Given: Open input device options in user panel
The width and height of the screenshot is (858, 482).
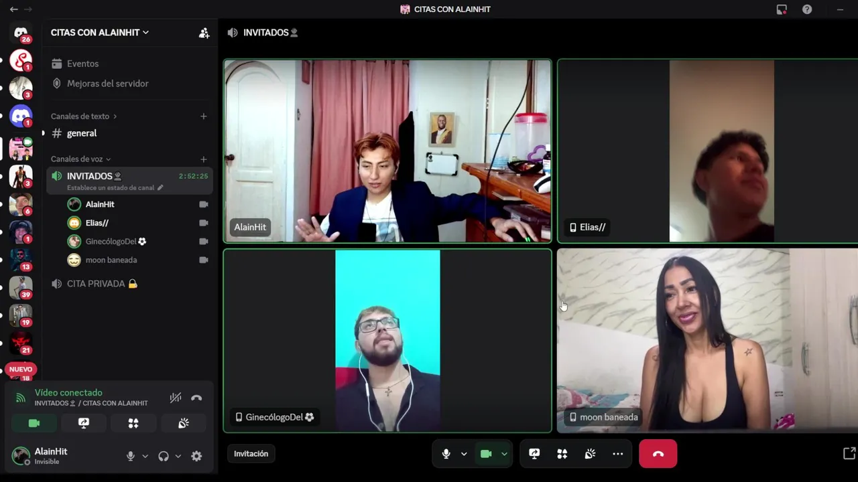Looking at the screenshot, I should coord(145,456).
